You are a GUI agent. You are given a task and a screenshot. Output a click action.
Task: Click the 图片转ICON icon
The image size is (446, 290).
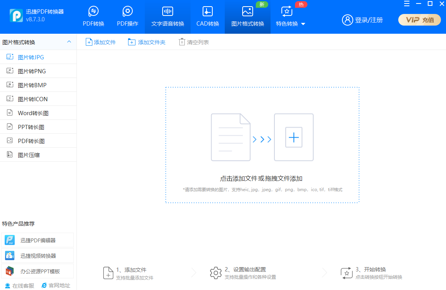[10, 98]
